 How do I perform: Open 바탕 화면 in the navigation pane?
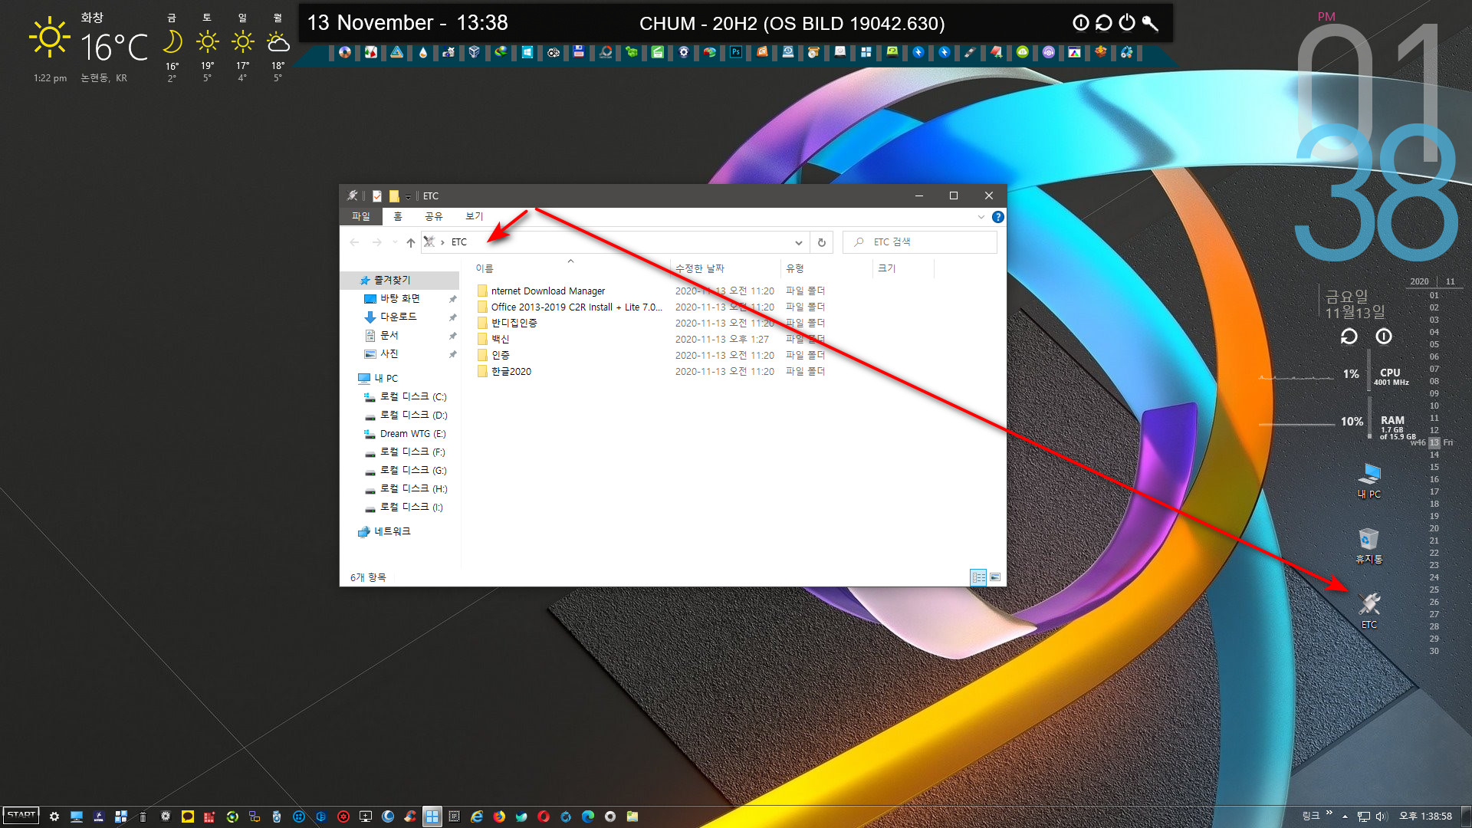(x=399, y=299)
